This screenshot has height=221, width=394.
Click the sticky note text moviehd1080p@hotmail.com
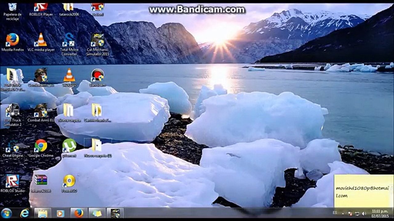click(363, 192)
